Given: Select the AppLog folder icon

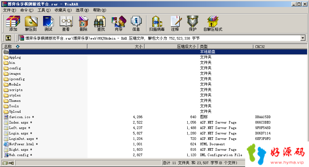Looking at the screenshot, I should pos(6,57).
